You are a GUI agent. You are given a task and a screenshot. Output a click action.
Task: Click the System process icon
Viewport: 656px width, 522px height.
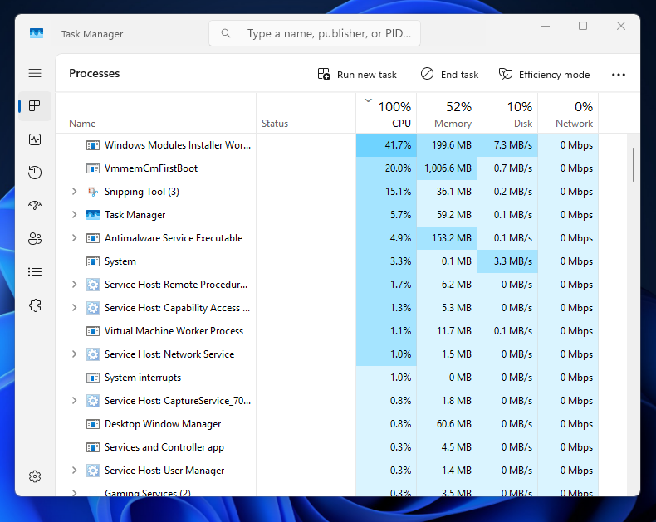click(92, 261)
